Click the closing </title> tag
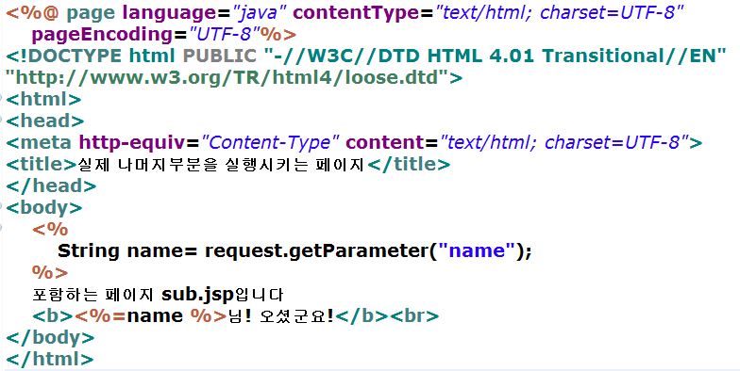The height and width of the screenshot is (371, 740). point(409,164)
